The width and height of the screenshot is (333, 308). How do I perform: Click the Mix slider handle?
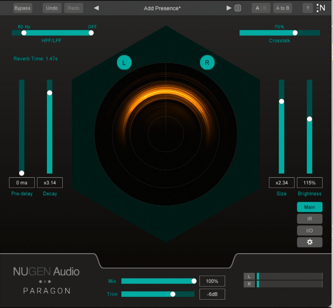tap(194, 281)
